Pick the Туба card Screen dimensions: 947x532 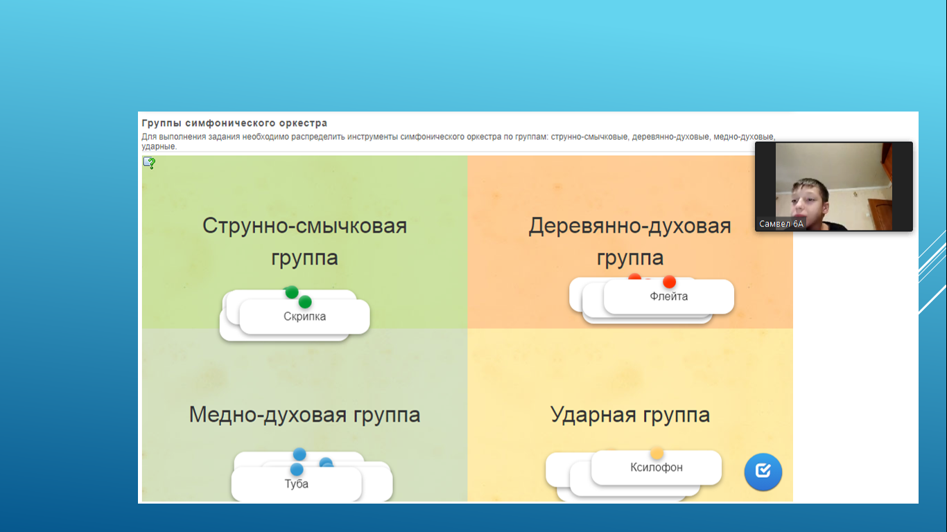[x=297, y=484]
